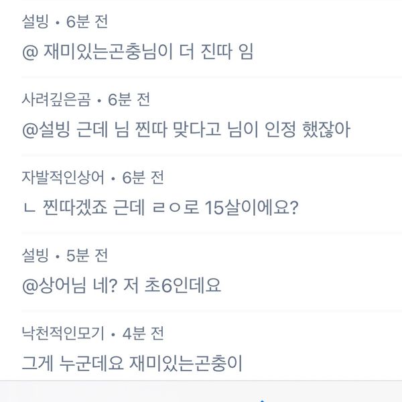Click the 6분 전 timestamp beside first 설빙 comment
This screenshot has height=402, width=402.
click(87, 21)
